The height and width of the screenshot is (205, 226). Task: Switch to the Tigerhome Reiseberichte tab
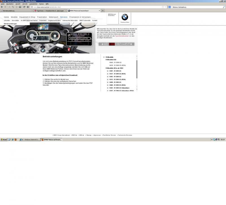coord(51,11)
